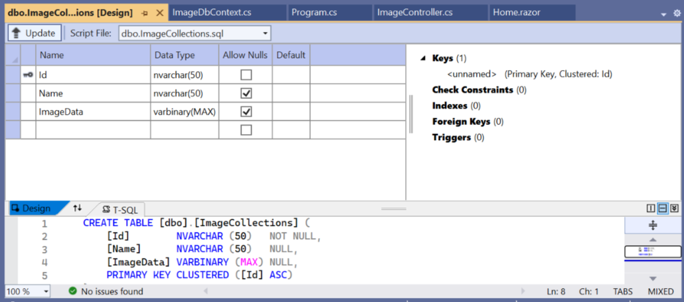This screenshot has width=684, height=302.
Task: Switch to ImageDbContext.cs tab
Action: pyautogui.click(x=228, y=13)
